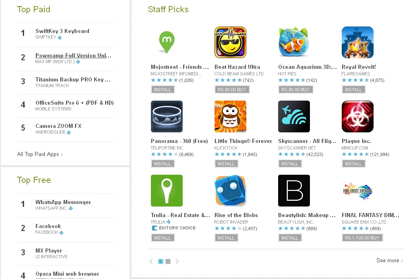Open the Rise of the Blobs icon
418x279 pixels.
(230, 190)
